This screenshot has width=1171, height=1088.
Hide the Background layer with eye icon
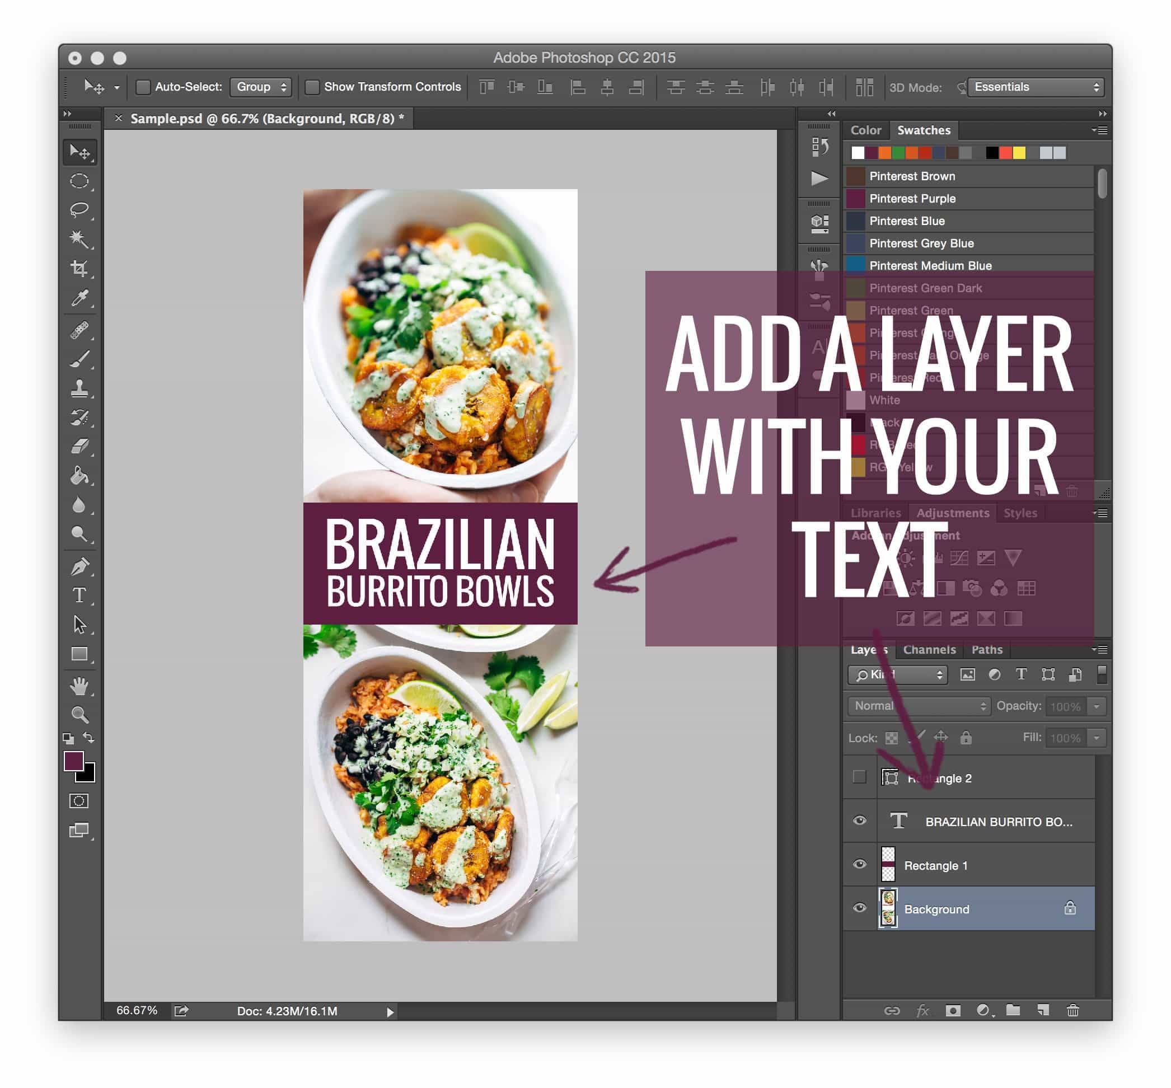click(859, 908)
